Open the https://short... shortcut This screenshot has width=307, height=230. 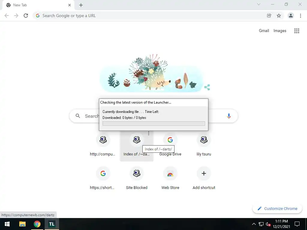(103, 178)
